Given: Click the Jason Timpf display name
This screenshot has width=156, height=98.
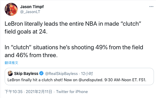Looking at the screenshot, I should click(x=32, y=7).
